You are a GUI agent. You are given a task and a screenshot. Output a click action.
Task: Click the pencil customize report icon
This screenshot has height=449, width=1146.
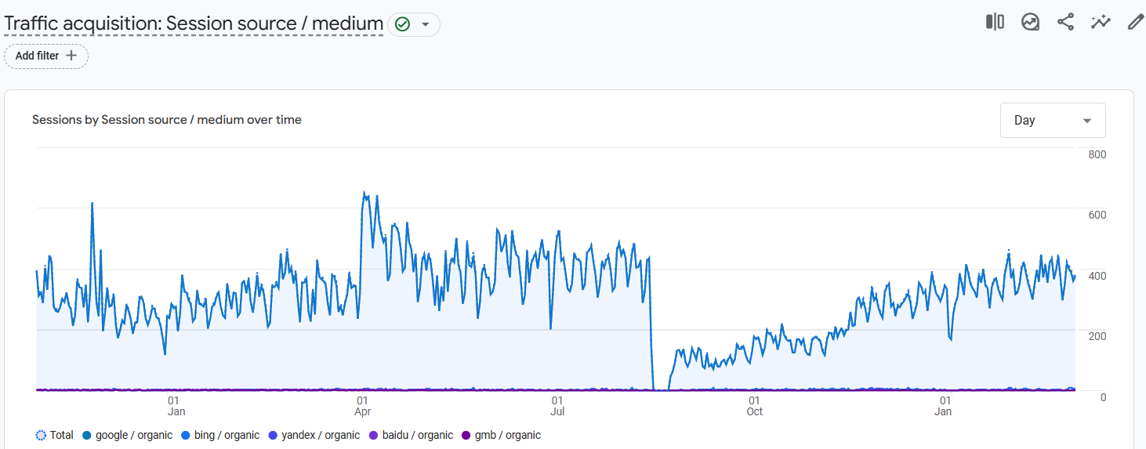coord(1135,22)
